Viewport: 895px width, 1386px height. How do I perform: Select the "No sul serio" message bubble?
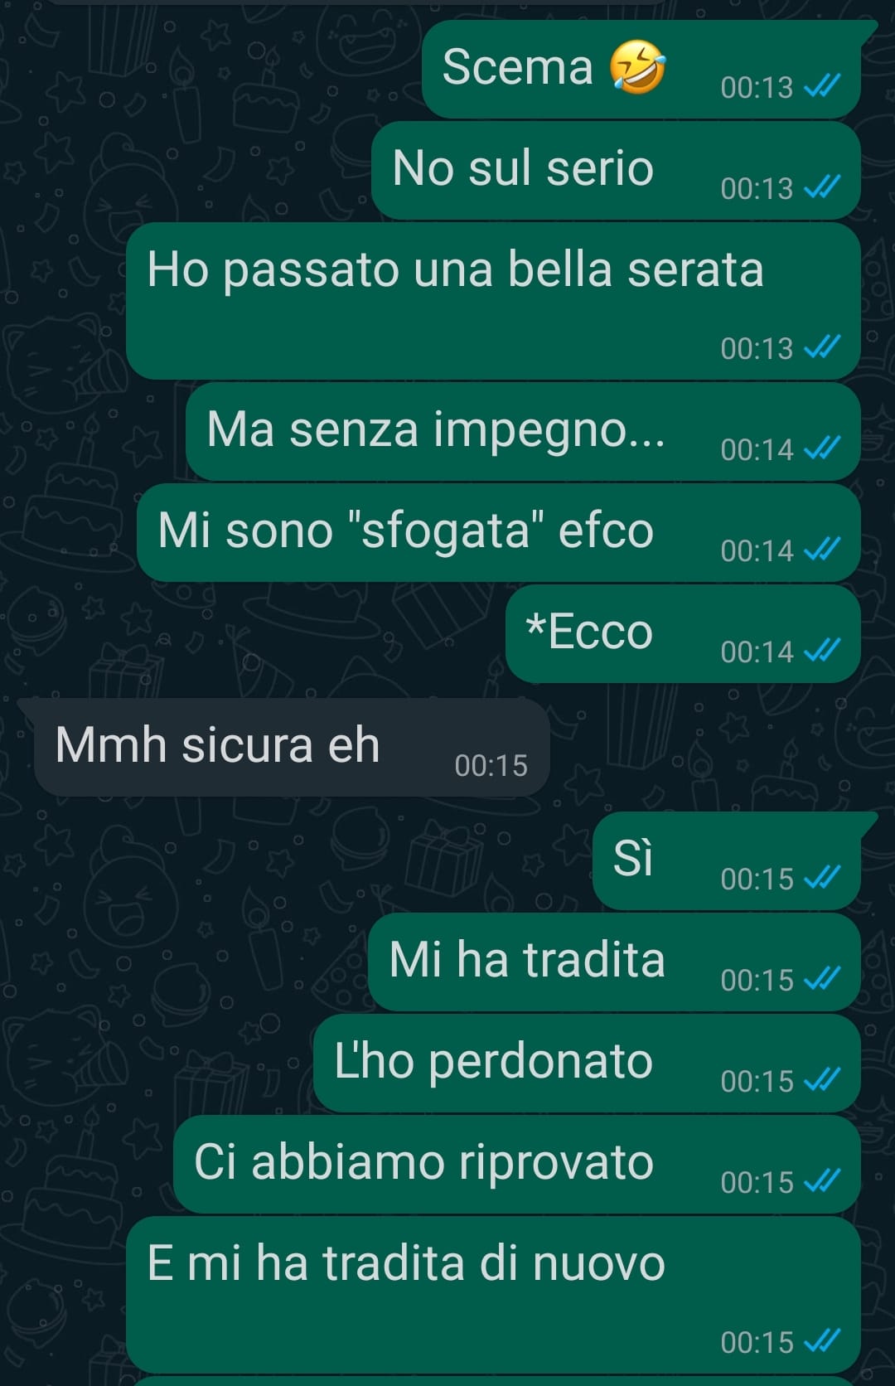[x=616, y=170]
